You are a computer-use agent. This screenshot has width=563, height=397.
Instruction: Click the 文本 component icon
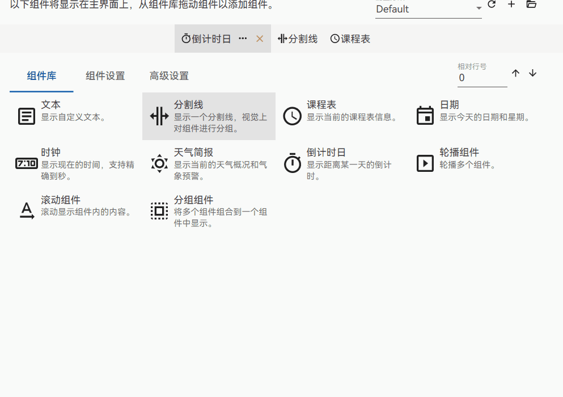[27, 116]
